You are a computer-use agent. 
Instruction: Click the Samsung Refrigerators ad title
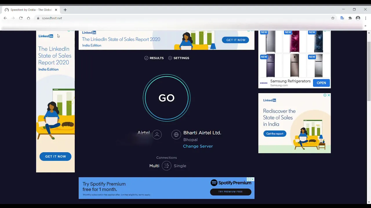coord(290,81)
